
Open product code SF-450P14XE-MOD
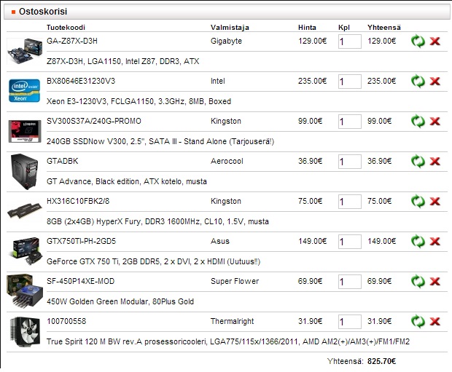pos(80,281)
